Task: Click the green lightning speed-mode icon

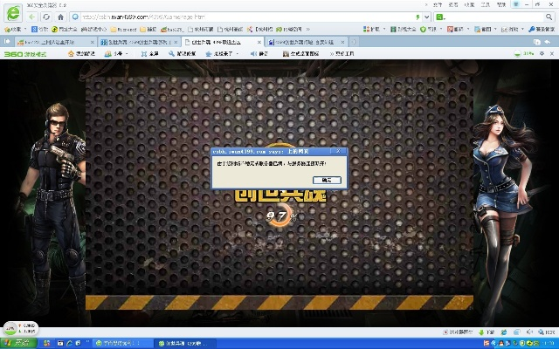Action: pyautogui.click(x=418, y=17)
